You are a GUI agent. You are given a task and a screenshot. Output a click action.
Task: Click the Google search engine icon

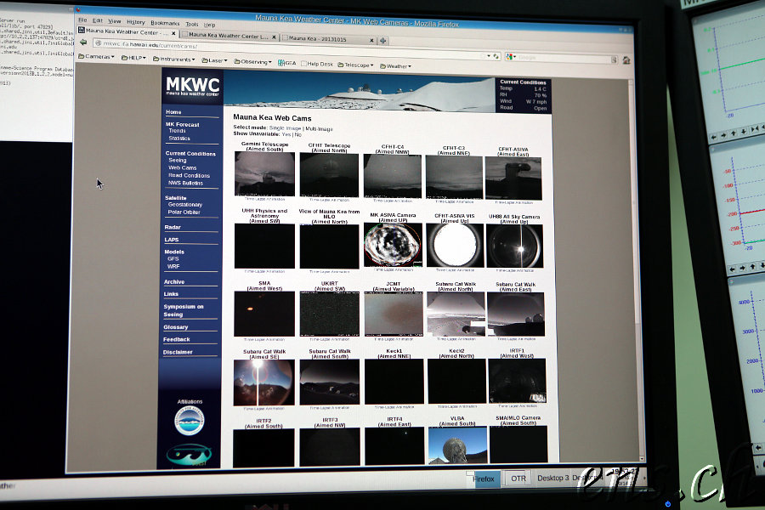tap(510, 57)
